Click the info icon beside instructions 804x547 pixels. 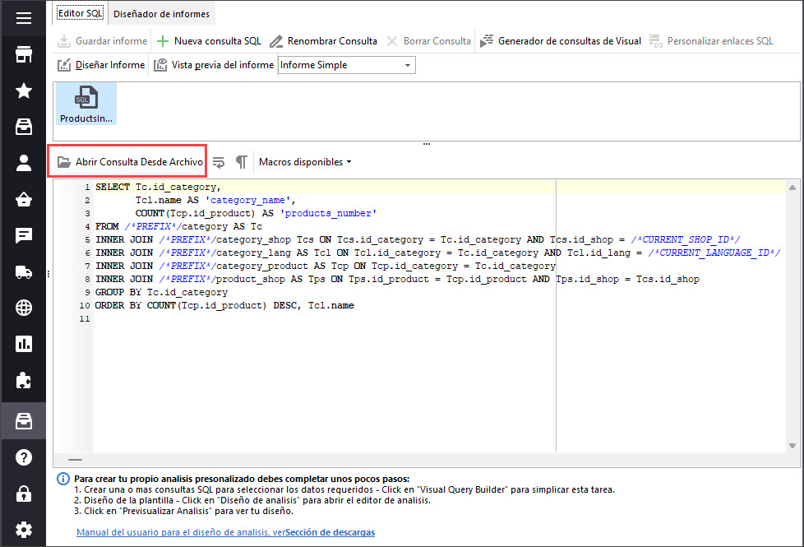(x=63, y=480)
